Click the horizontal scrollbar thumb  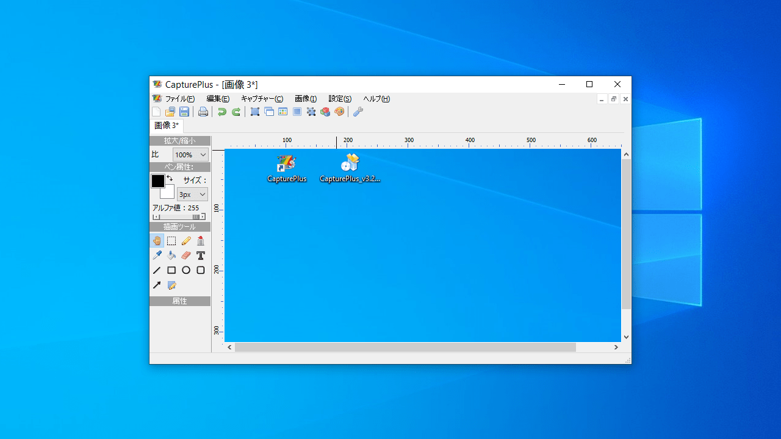pyautogui.click(x=405, y=347)
